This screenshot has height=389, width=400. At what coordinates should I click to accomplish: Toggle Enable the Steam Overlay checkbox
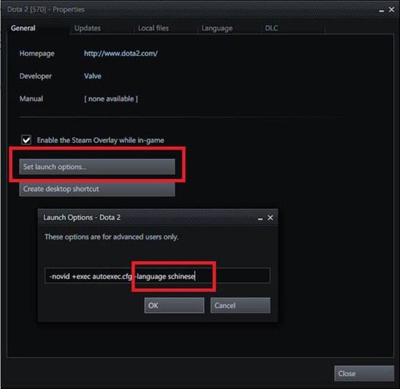[26, 140]
